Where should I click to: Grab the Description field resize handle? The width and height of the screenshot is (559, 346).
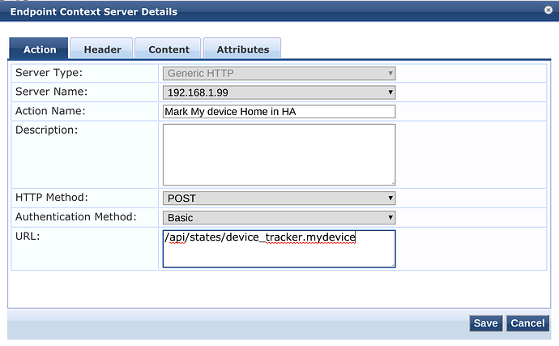pyautogui.click(x=392, y=182)
